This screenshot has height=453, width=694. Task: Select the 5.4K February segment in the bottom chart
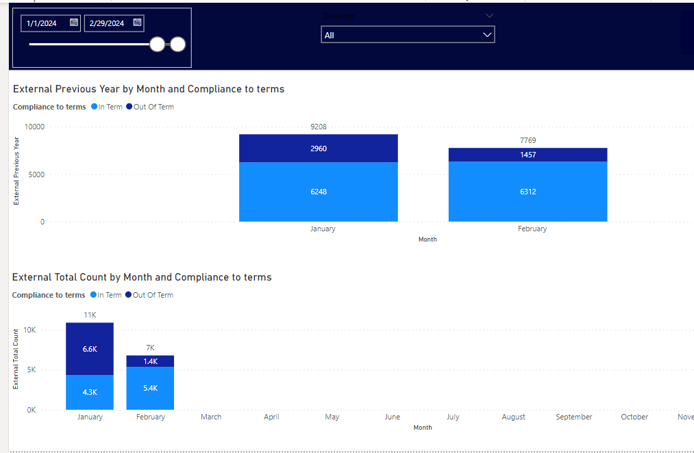(x=151, y=388)
